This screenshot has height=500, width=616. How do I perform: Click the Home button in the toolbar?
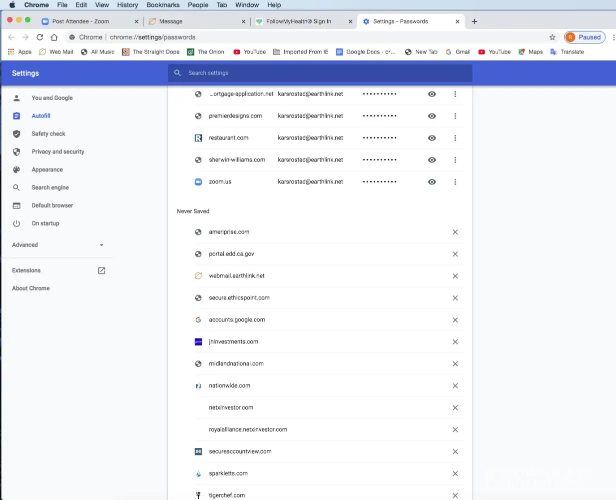click(54, 37)
